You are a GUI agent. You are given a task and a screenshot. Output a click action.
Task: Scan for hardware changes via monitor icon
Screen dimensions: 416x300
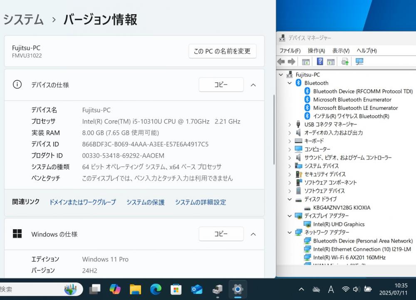click(359, 62)
